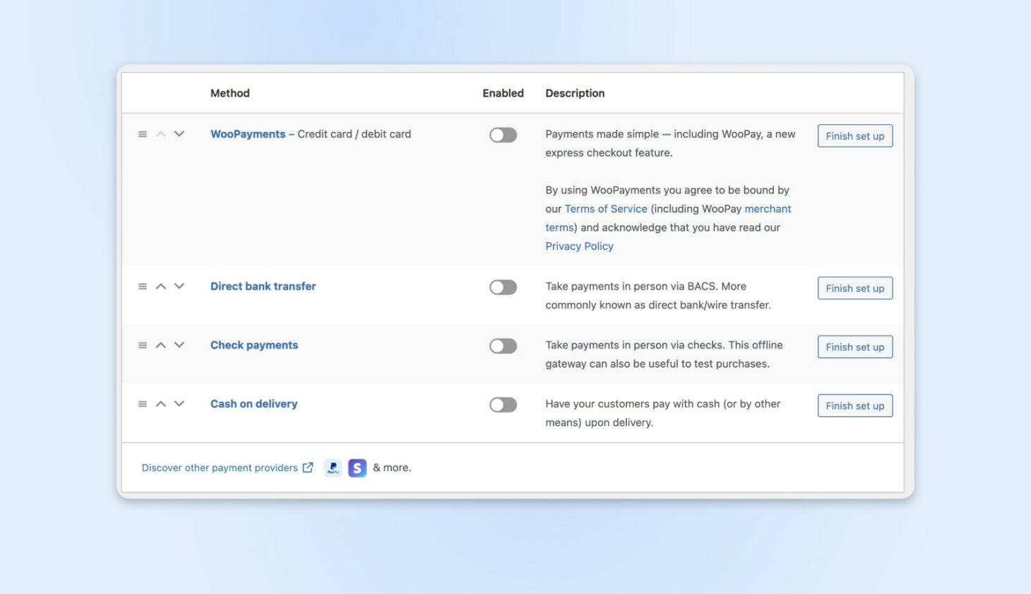Toggle Cash on delivery on

tap(503, 404)
